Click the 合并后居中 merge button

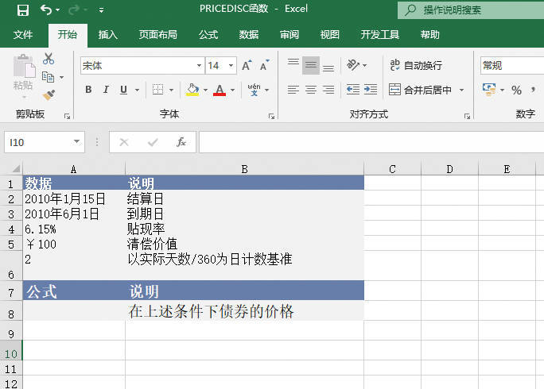tap(420, 90)
